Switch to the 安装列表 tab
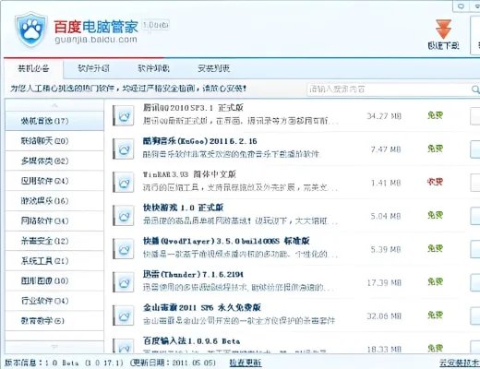 pos(213,68)
